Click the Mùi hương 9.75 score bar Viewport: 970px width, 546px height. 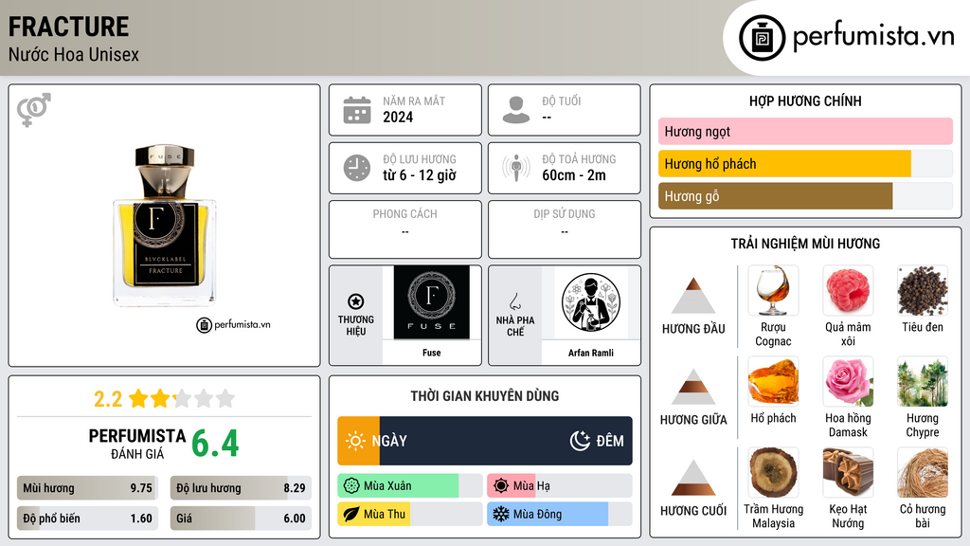point(87,488)
